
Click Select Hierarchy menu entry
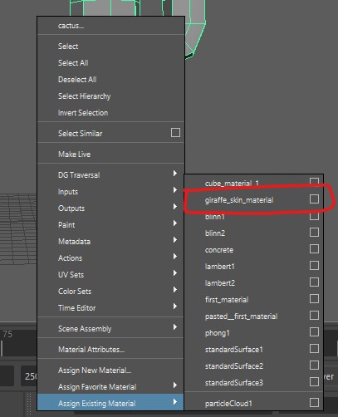tap(110, 96)
